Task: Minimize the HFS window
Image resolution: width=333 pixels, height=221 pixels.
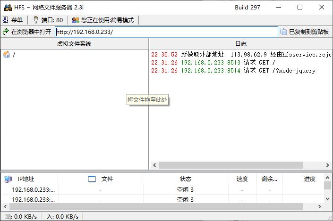Action: 279,7
